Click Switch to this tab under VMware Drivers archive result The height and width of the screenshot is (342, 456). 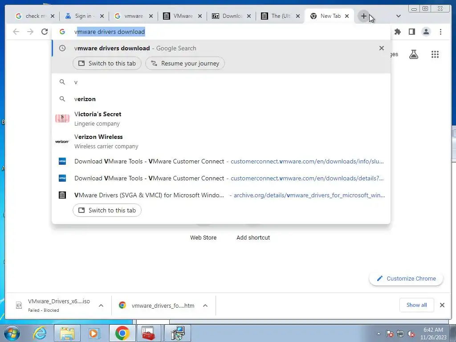[107, 210]
